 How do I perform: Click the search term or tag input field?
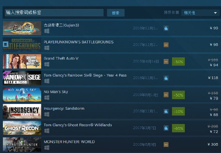point(54,13)
